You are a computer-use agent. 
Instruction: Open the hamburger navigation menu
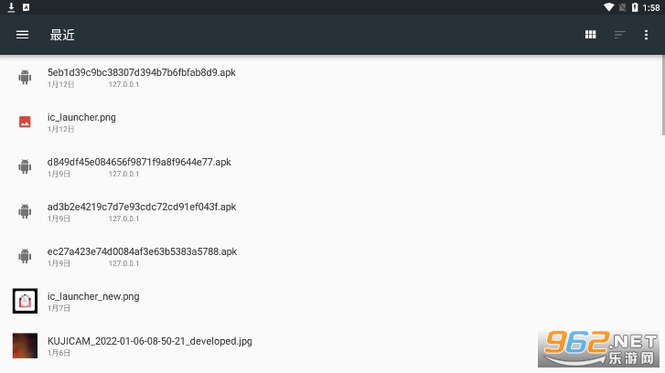pos(23,35)
